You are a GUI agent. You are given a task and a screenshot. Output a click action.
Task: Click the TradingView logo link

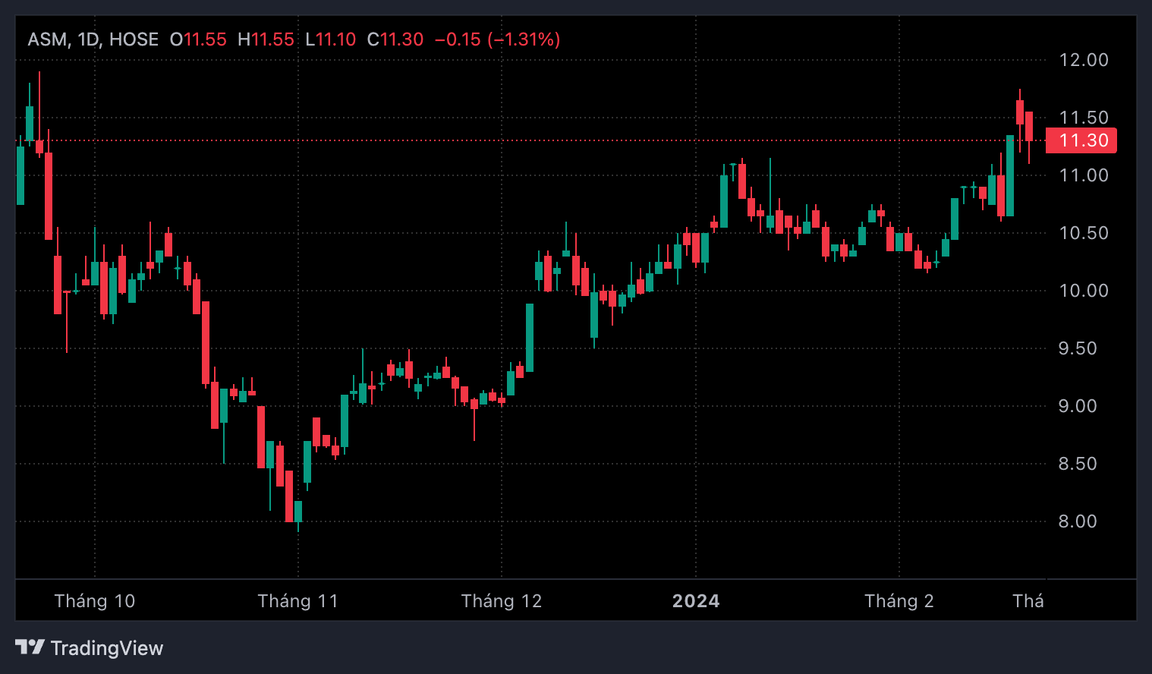[x=90, y=647]
